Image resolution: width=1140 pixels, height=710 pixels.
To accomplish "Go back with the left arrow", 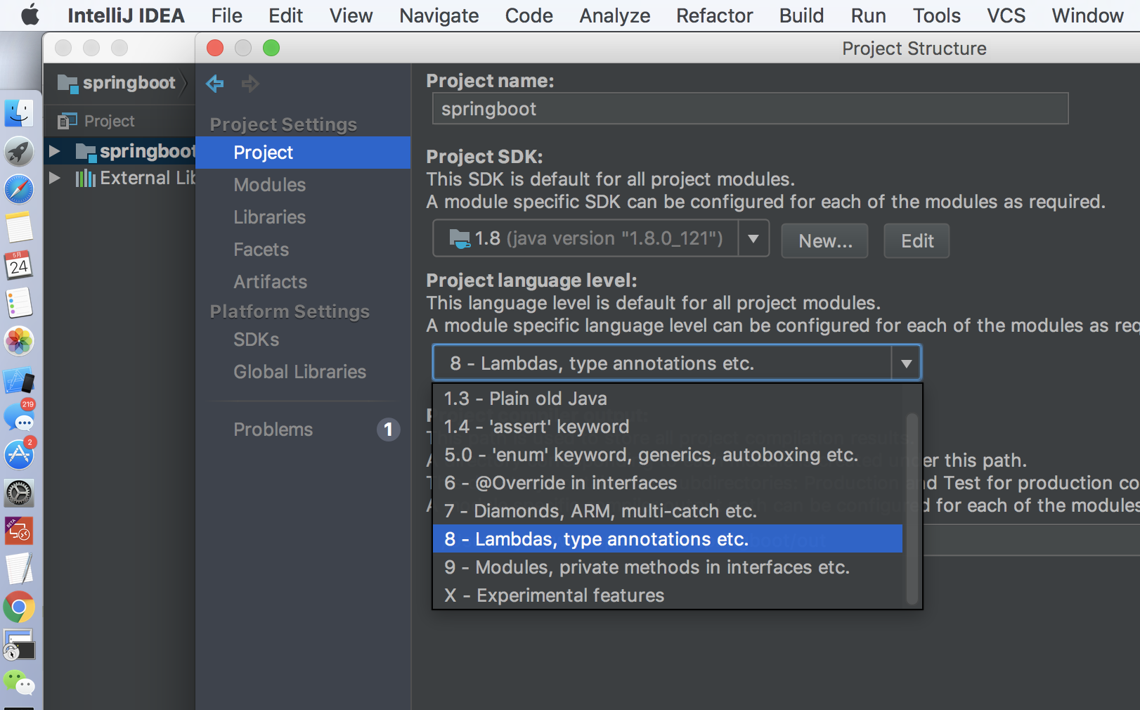I will pyautogui.click(x=215, y=84).
